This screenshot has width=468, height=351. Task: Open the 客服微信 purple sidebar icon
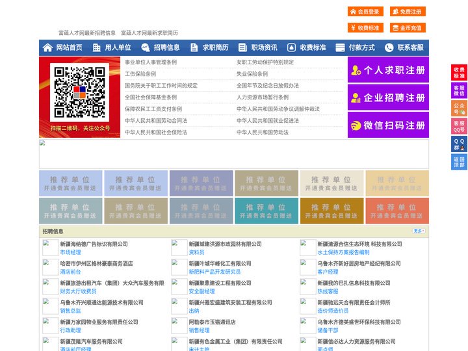click(459, 90)
